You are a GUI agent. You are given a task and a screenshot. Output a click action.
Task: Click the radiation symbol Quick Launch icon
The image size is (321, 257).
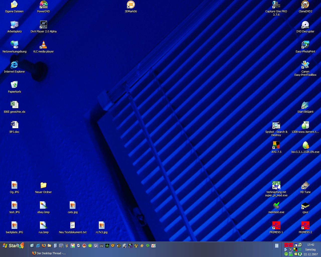(x=136, y=246)
